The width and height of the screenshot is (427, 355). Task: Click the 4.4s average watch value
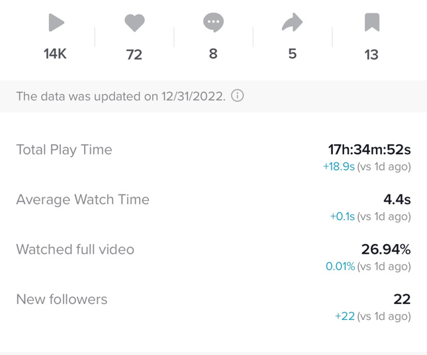(397, 200)
